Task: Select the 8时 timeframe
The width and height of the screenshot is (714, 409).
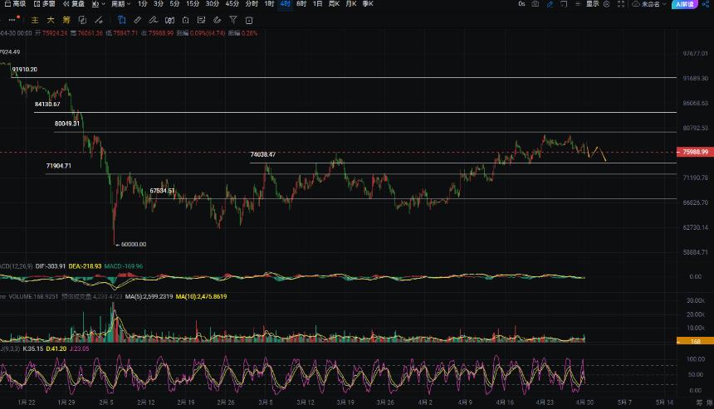Action: pos(301,3)
